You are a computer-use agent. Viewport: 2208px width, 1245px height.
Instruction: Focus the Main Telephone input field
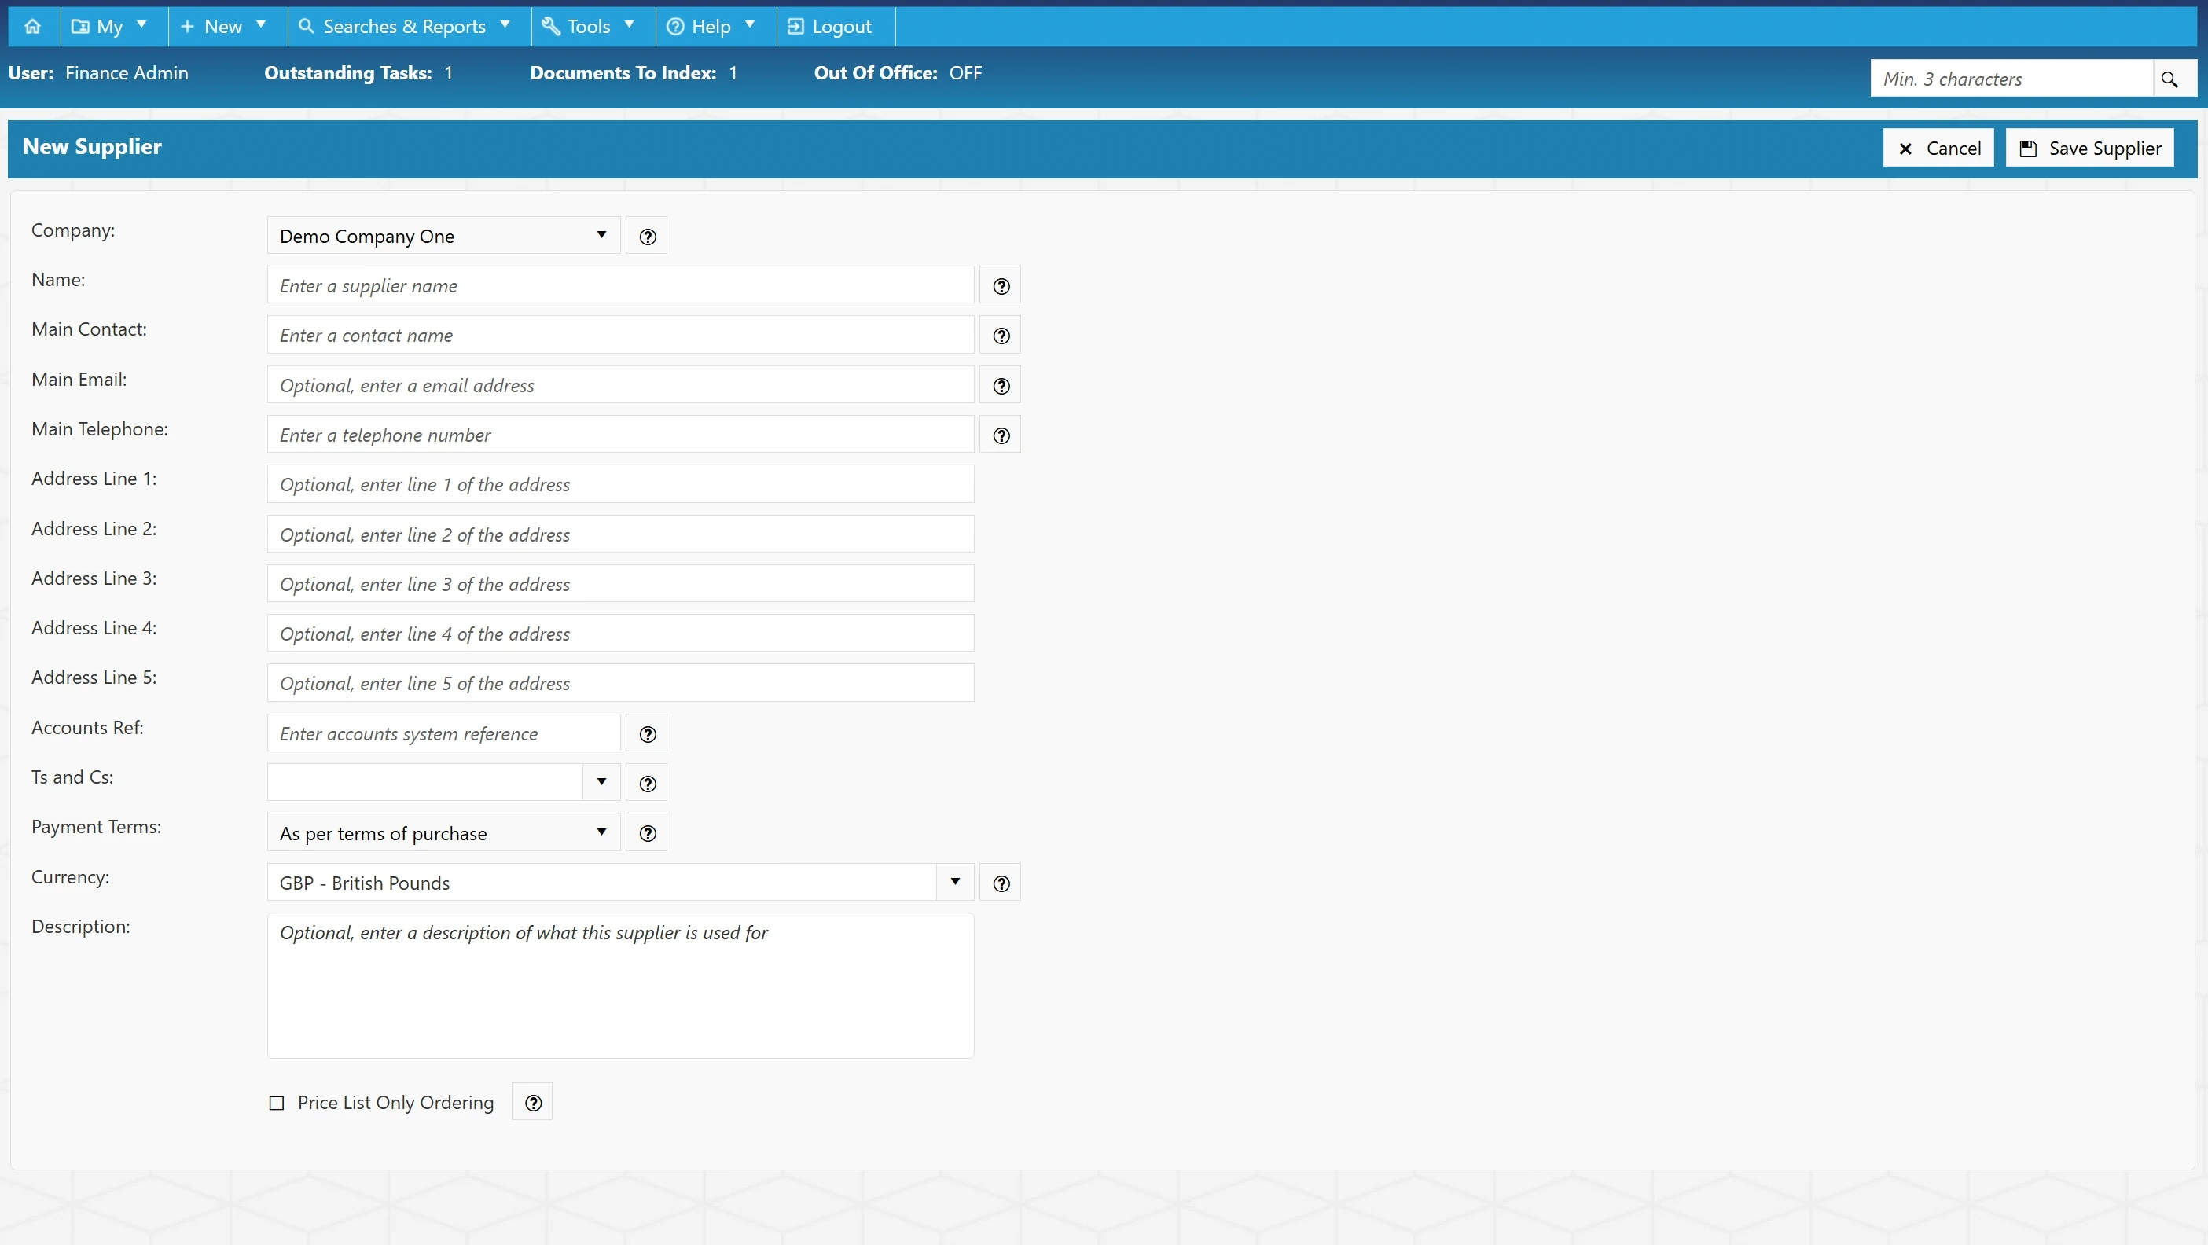coord(620,435)
